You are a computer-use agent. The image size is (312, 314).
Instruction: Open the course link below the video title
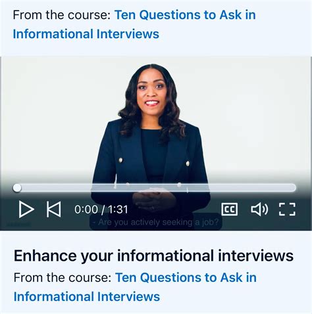tap(135, 287)
